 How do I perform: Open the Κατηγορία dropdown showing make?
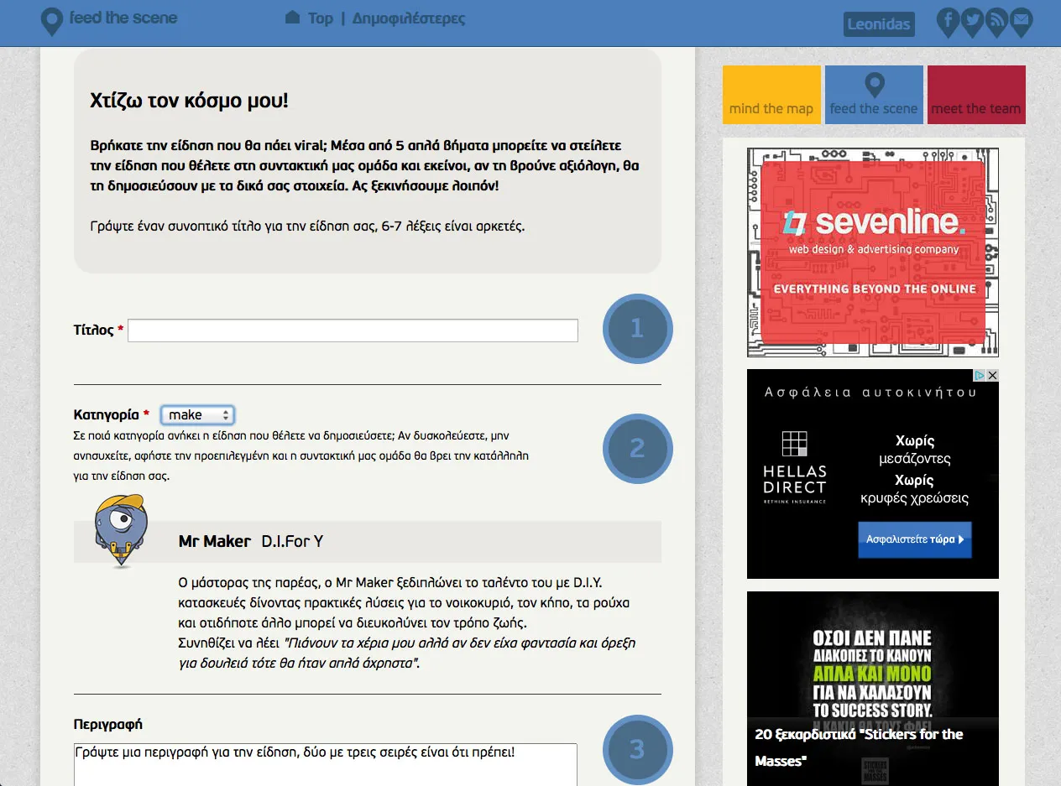(x=197, y=415)
